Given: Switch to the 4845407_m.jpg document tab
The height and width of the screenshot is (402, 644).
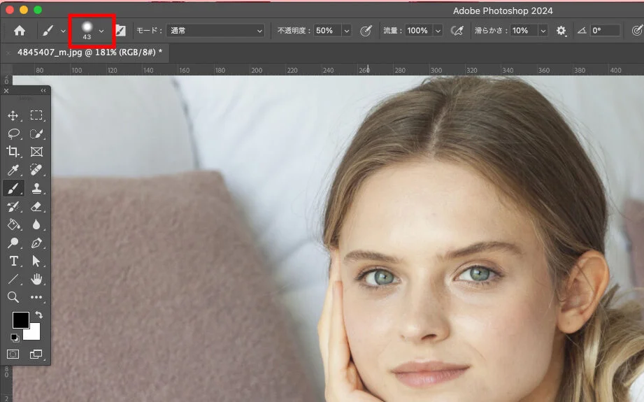Looking at the screenshot, I should 88,52.
